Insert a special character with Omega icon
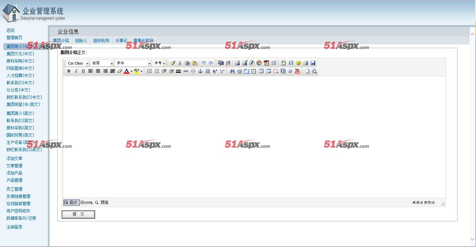 point(291,63)
